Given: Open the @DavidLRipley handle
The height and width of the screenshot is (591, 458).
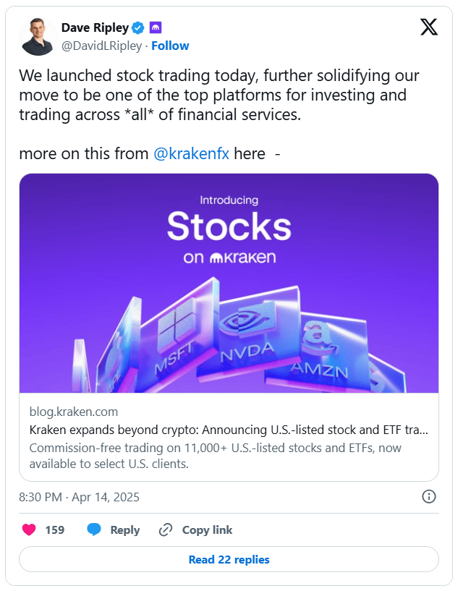Looking at the screenshot, I should click(x=102, y=46).
